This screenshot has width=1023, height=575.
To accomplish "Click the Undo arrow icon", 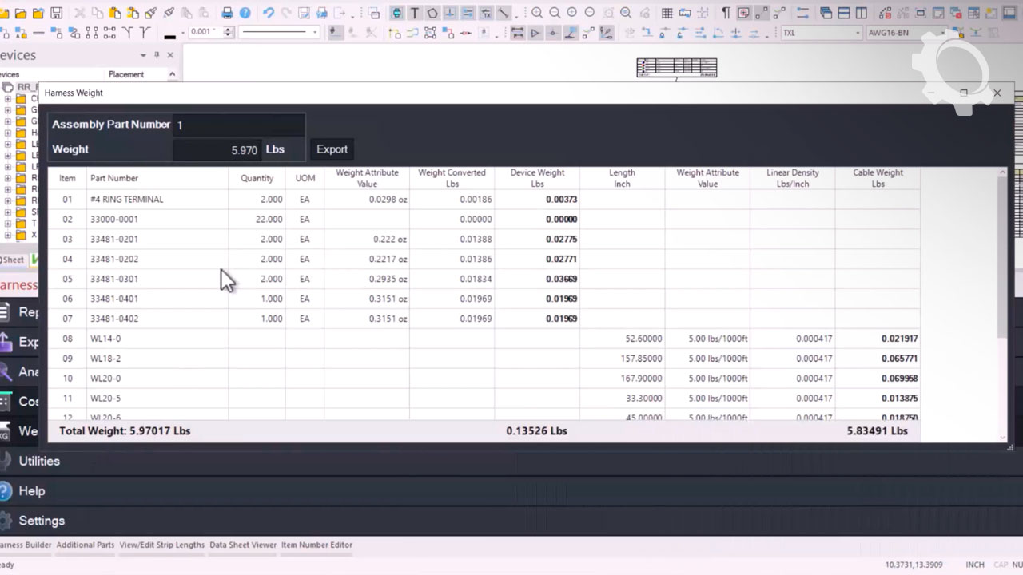I will pos(268,13).
